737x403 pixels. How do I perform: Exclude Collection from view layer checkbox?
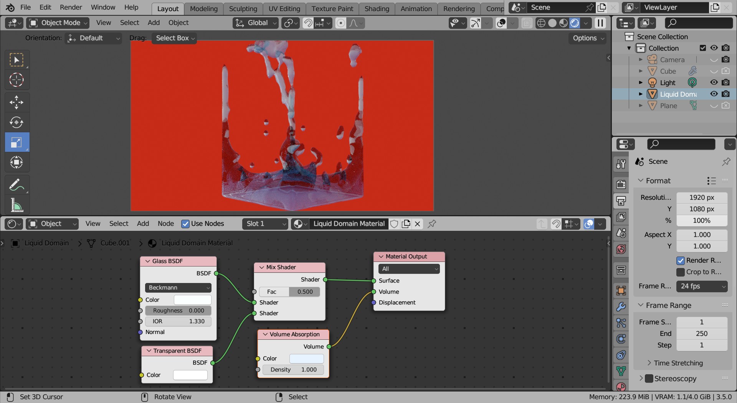tap(703, 48)
